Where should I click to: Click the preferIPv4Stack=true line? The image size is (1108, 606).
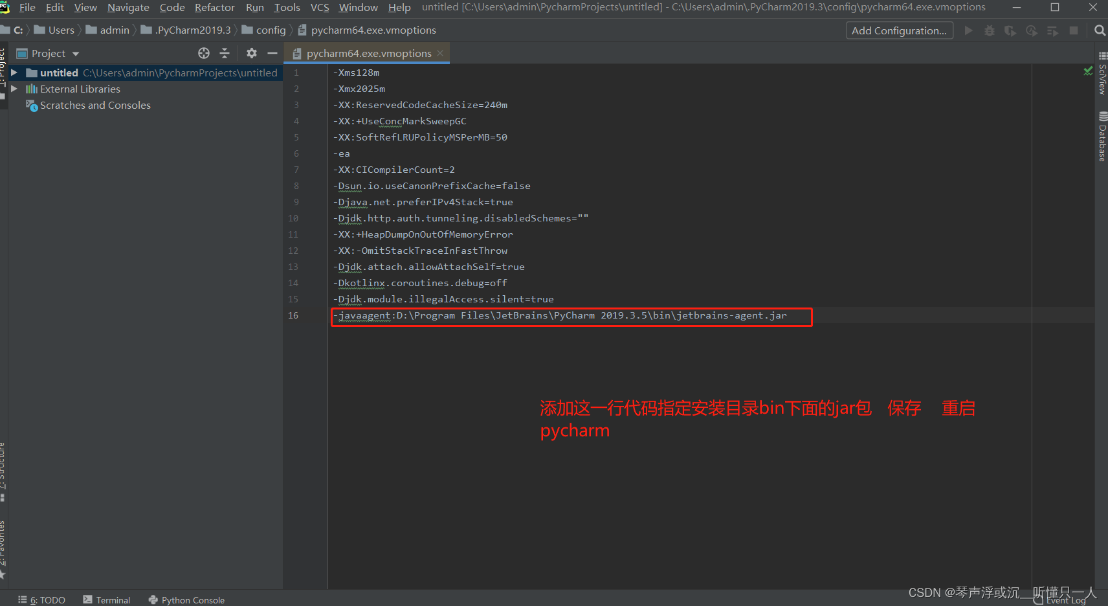tap(423, 202)
